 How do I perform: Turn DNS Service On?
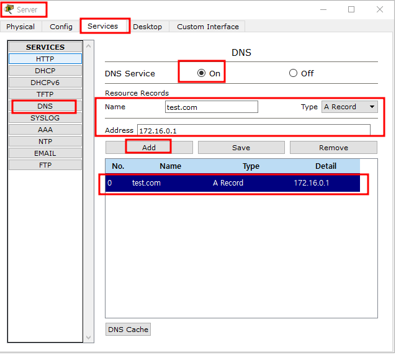[x=201, y=73]
